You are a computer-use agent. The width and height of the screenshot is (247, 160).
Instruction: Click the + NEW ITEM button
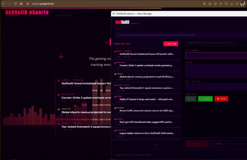point(171,44)
